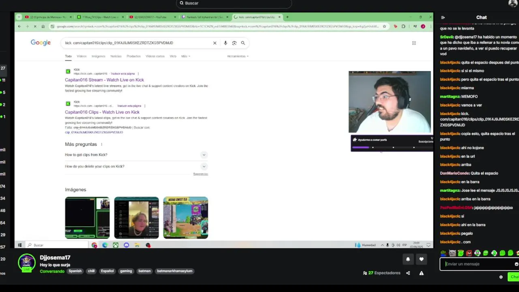Open the batmanarkhamasylum tag
Screen dimensions: 519x292
175,271
